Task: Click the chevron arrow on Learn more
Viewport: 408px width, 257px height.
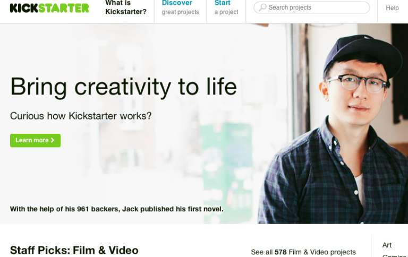Action: 53,140
